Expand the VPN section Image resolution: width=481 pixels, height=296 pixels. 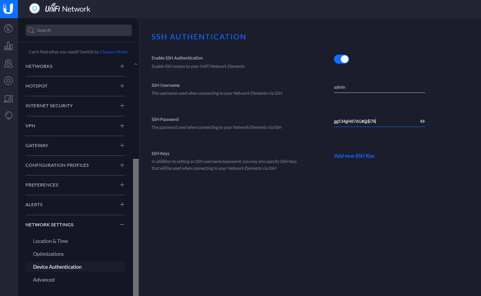[122, 125]
